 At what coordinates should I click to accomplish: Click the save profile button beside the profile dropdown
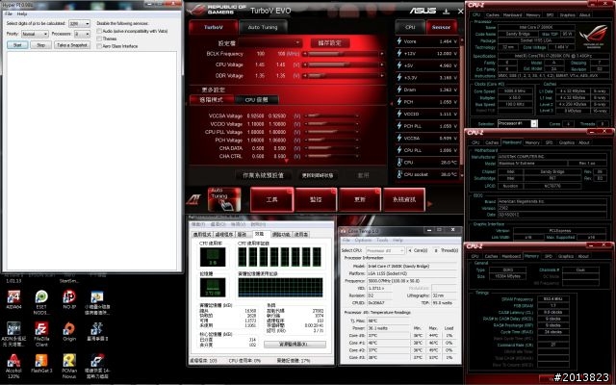330,42
